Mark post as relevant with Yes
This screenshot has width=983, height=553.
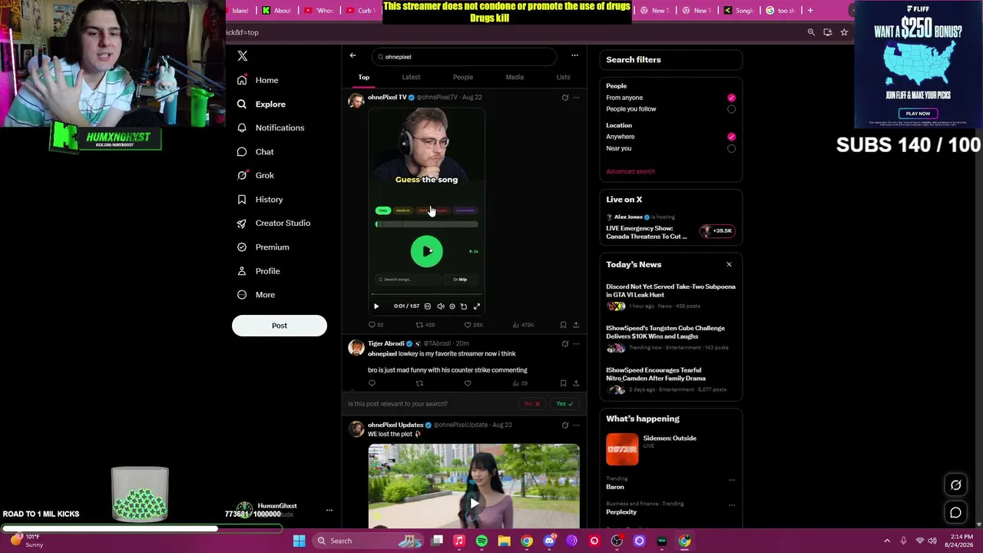pyautogui.click(x=564, y=404)
